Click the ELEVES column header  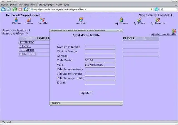point(128,39)
